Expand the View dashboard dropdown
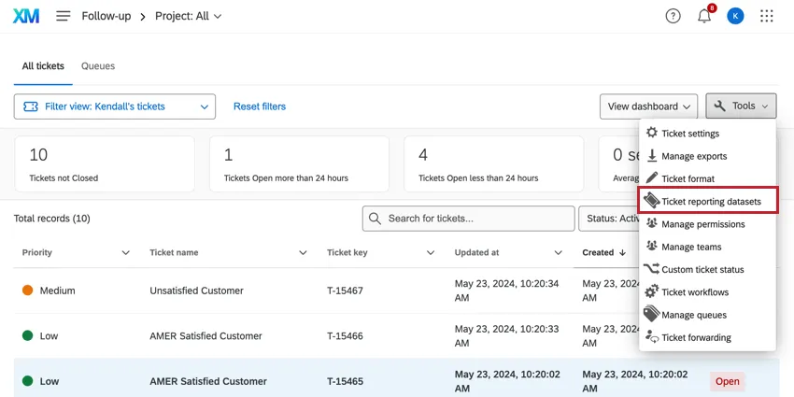Screen dimensions: 794x397 click(649, 106)
